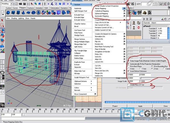170x123 pixels.
Task: Toggle Automatically Fit the Projection Manipulator
Action: point(129,64)
